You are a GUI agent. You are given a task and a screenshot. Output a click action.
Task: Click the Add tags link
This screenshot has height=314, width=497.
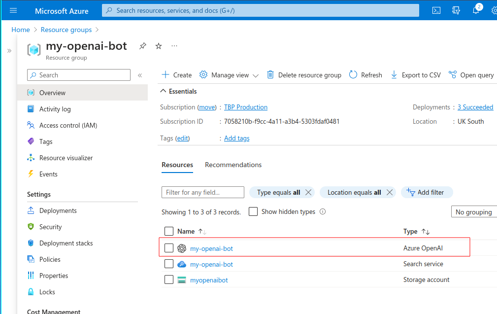237,139
